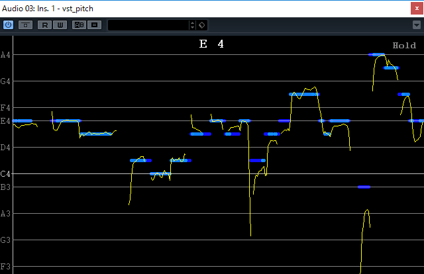Click the detected note display 'E 4'
The width and height of the screenshot is (424, 274).
(x=211, y=44)
